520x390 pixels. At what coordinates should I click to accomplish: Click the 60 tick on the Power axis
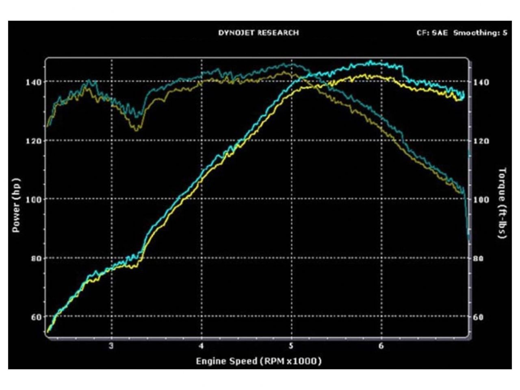pos(36,317)
